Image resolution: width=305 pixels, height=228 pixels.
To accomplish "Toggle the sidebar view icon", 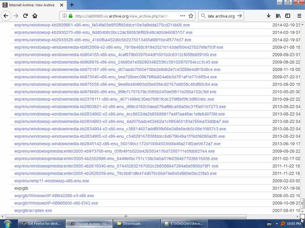I will (288, 16).
